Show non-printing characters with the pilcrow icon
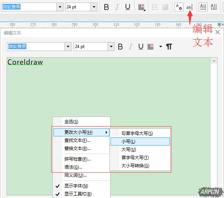The width and height of the screenshot is (224, 198). click(x=169, y=47)
